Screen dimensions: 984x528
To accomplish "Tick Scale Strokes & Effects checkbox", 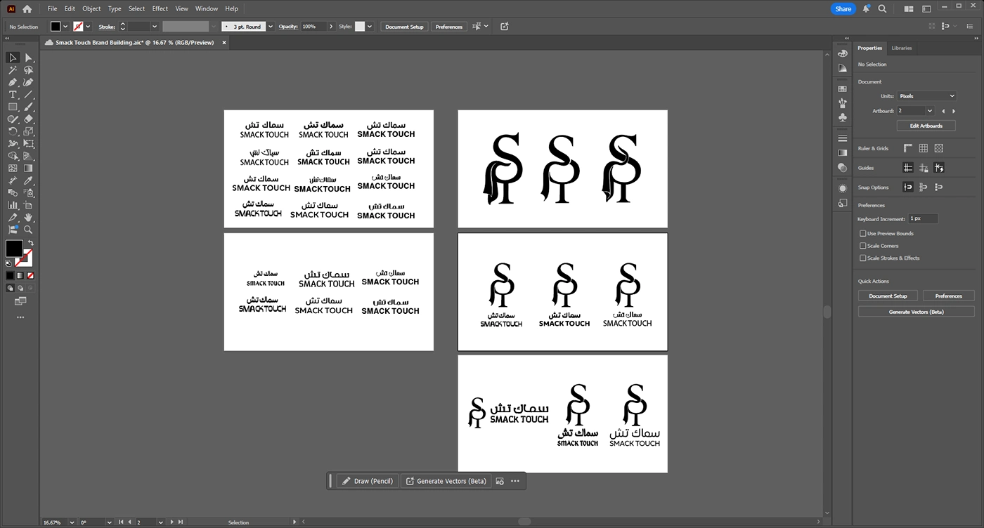I will [x=863, y=258].
